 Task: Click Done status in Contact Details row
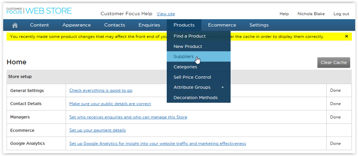click(x=335, y=104)
